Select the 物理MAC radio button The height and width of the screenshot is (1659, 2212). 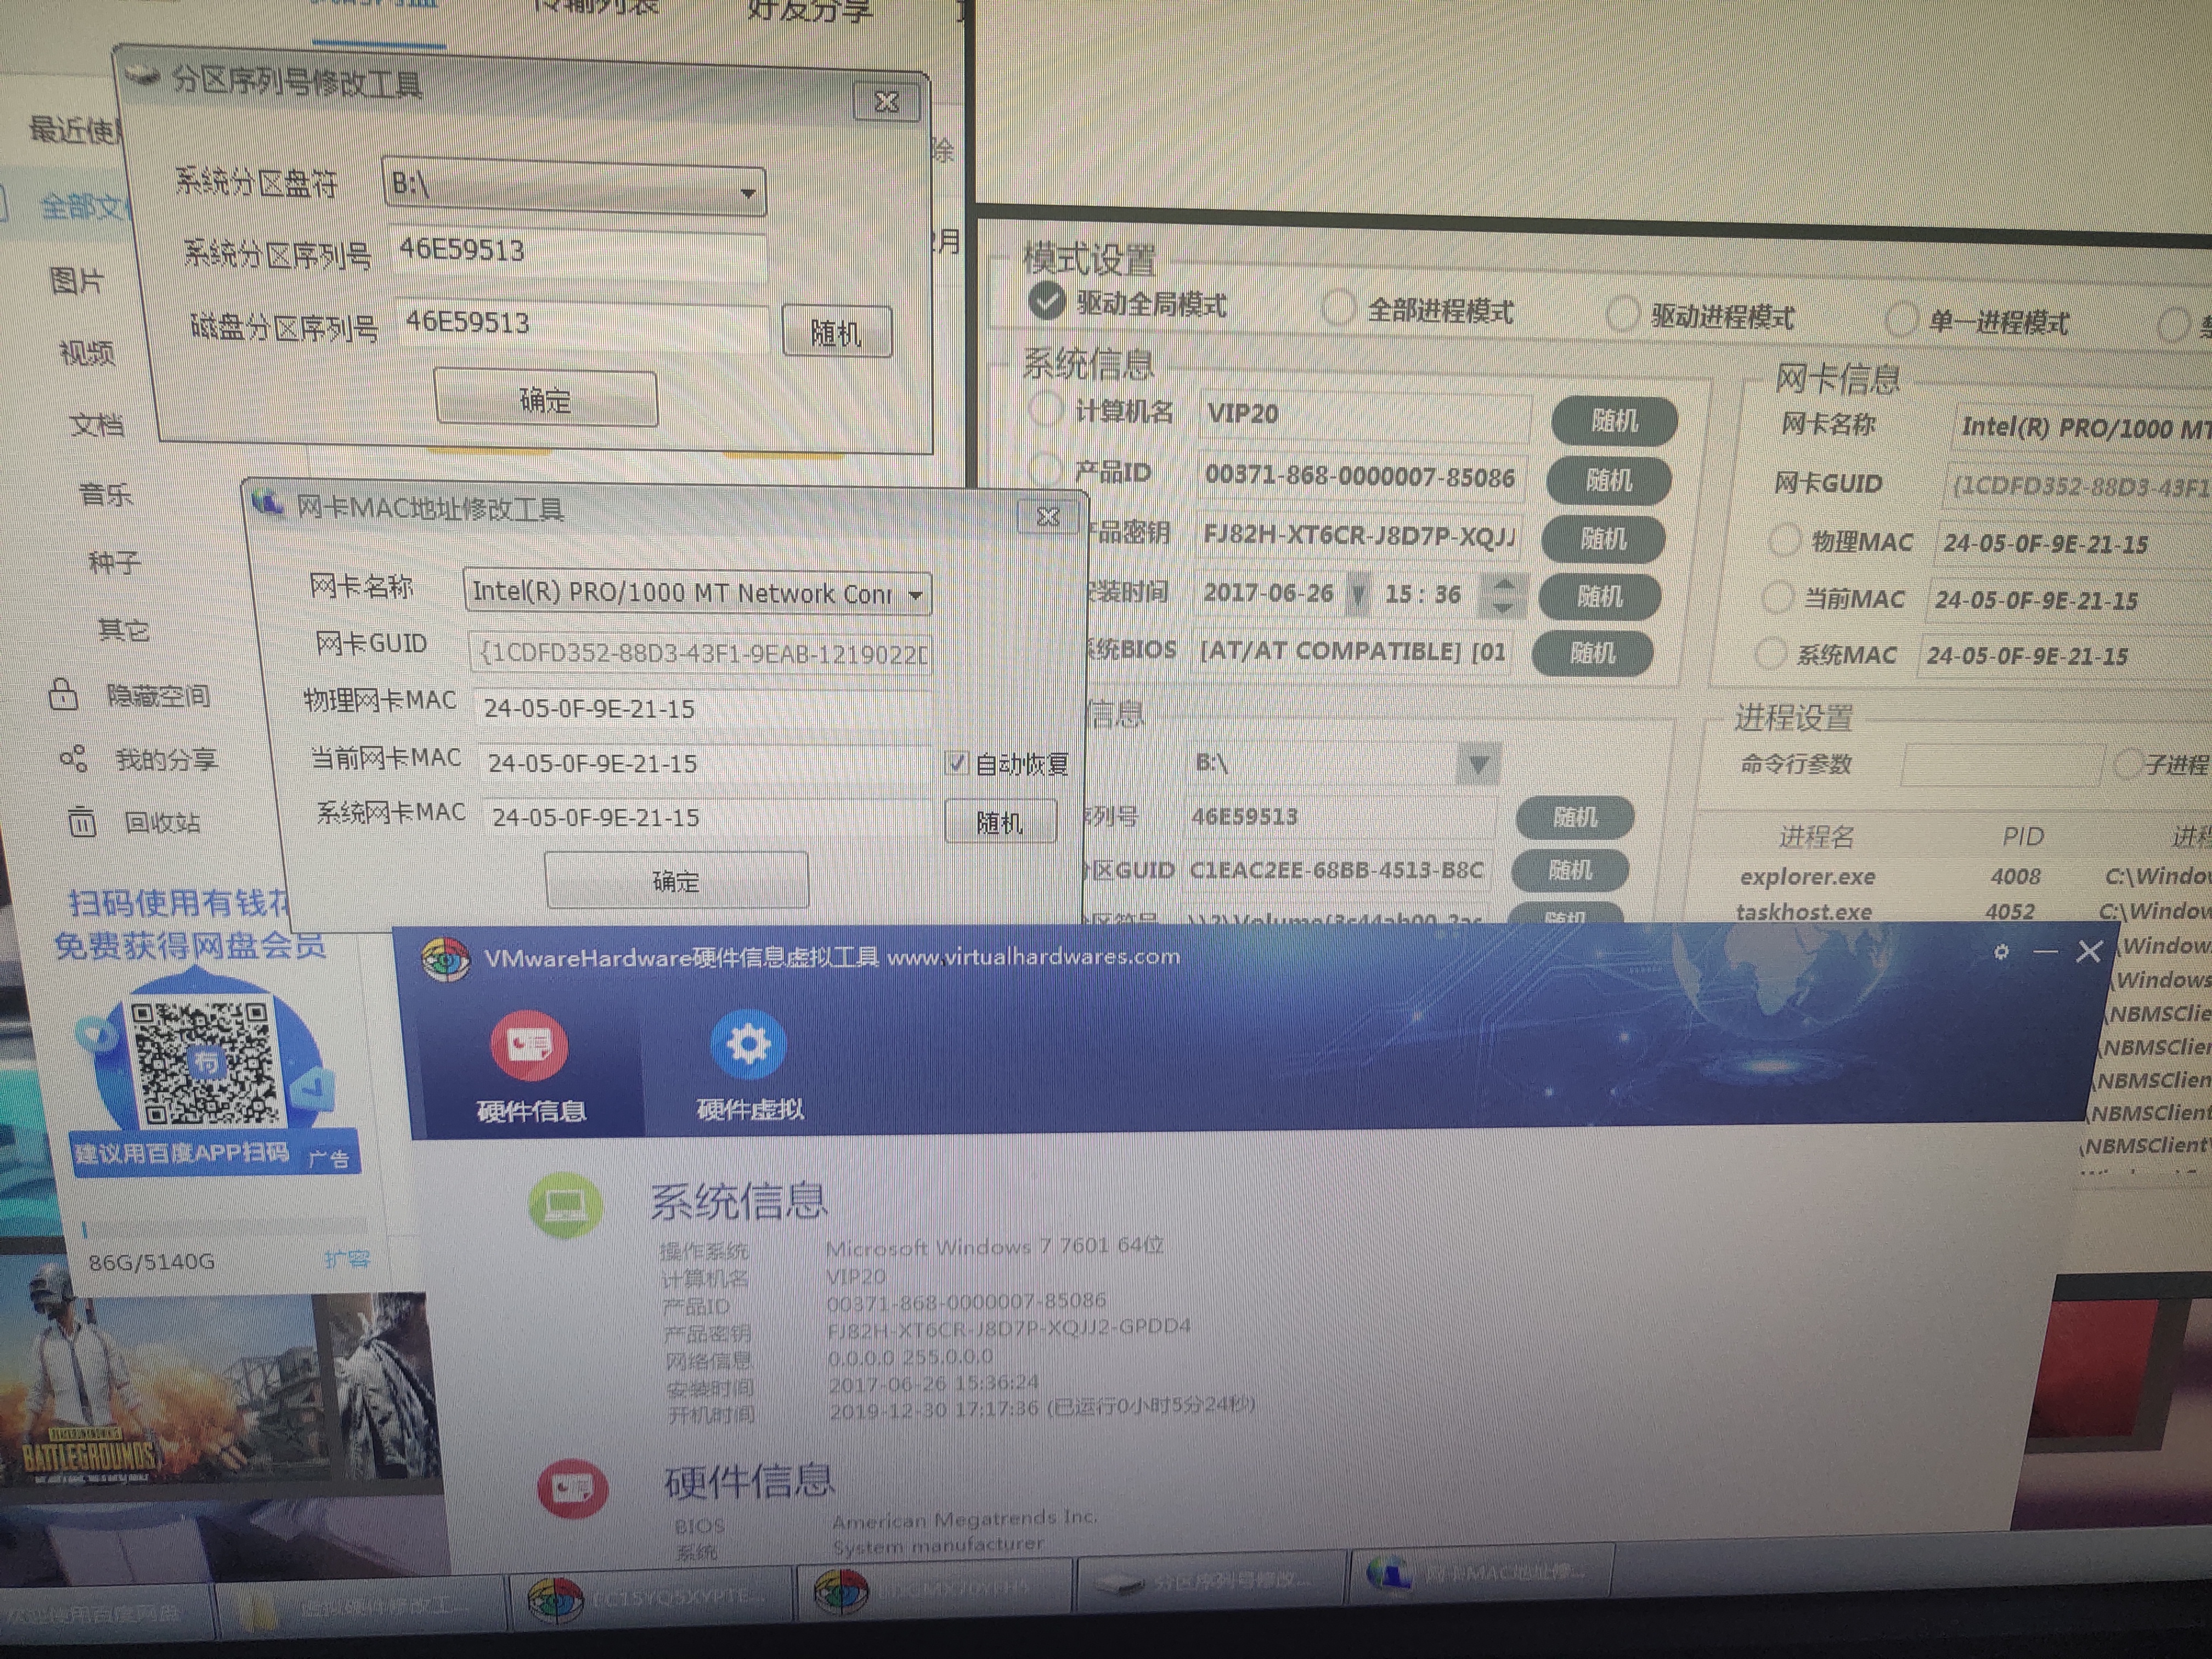[1784, 541]
